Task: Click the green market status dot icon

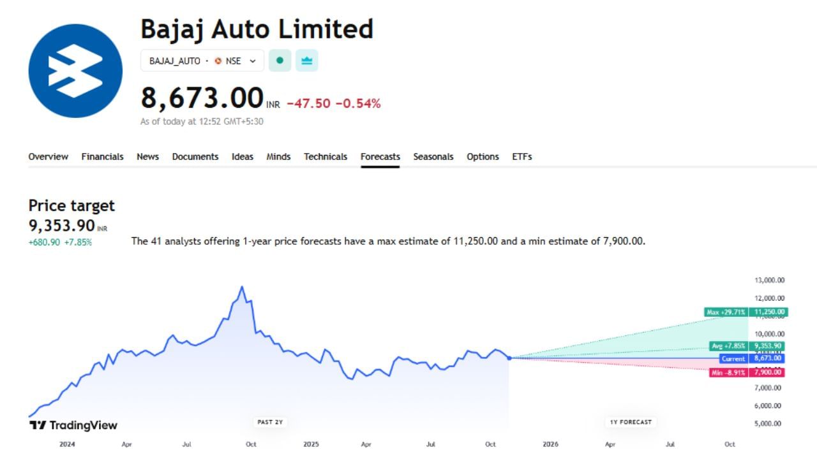Action: (x=280, y=61)
